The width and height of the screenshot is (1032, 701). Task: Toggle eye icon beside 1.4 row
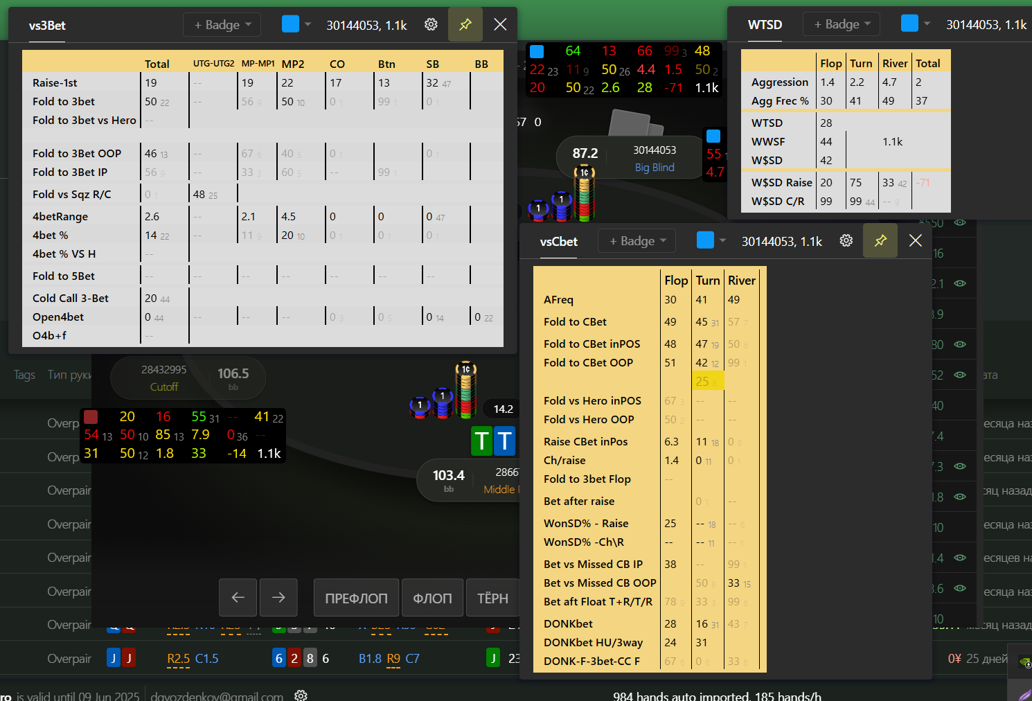(960, 558)
